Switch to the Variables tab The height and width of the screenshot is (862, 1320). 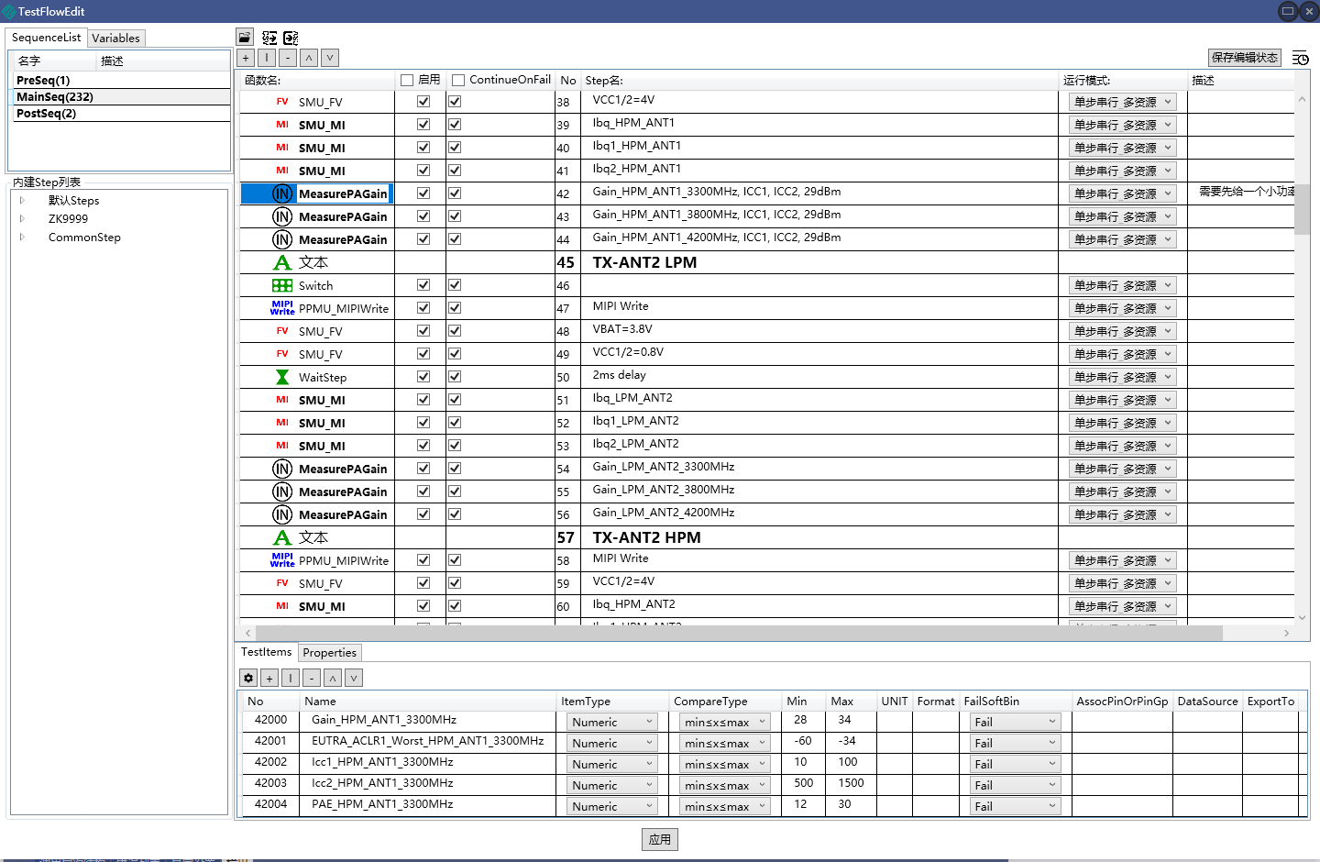click(x=116, y=39)
